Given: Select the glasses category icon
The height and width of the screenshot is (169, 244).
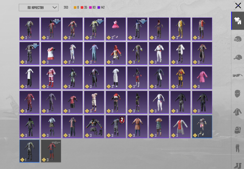Looking at the screenshot, I should (x=237, y=75).
